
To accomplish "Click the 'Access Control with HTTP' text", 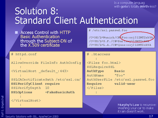I will (x=45, y=32).
